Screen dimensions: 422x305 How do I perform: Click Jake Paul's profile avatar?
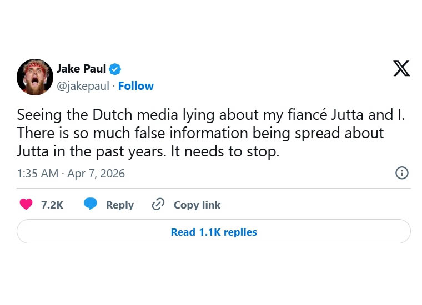pyautogui.click(x=34, y=77)
